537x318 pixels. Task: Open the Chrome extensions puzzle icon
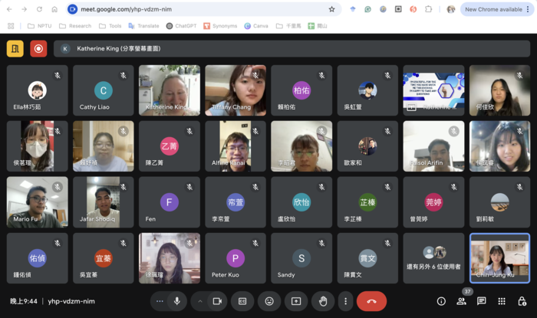[428, 9]
